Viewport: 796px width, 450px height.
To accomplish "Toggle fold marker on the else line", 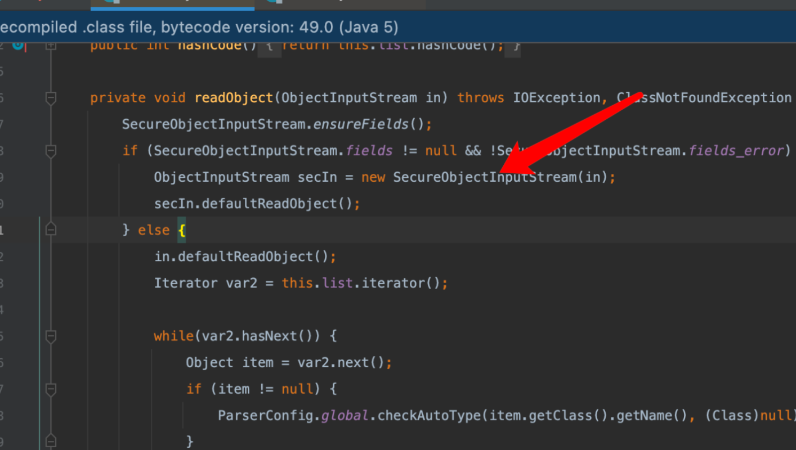I will click(51, 229).
